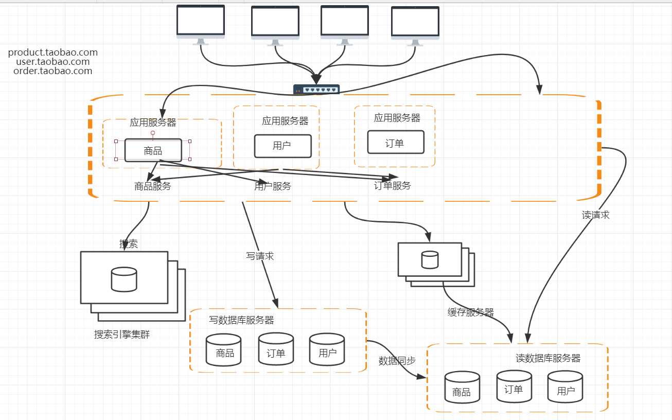Select the 商品 application box
Viewport: 672px width, 420px height.
[x=153, y=150]
